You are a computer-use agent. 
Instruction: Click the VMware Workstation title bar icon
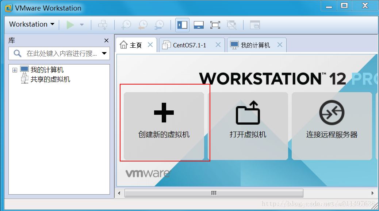pos(9,8)
